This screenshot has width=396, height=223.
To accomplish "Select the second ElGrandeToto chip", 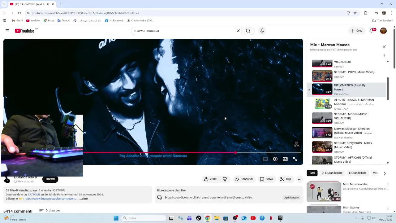I will click(x=358, y=173).
